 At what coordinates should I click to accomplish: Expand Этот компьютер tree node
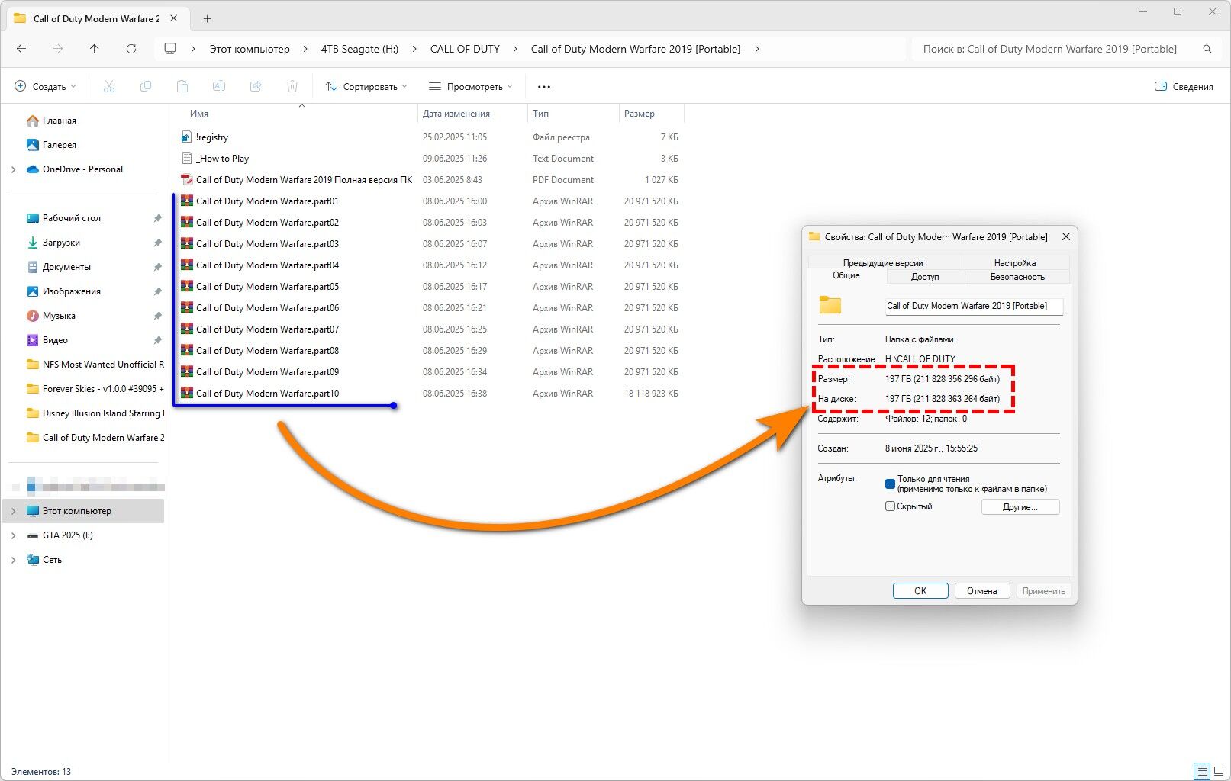(x=14, y=511)
